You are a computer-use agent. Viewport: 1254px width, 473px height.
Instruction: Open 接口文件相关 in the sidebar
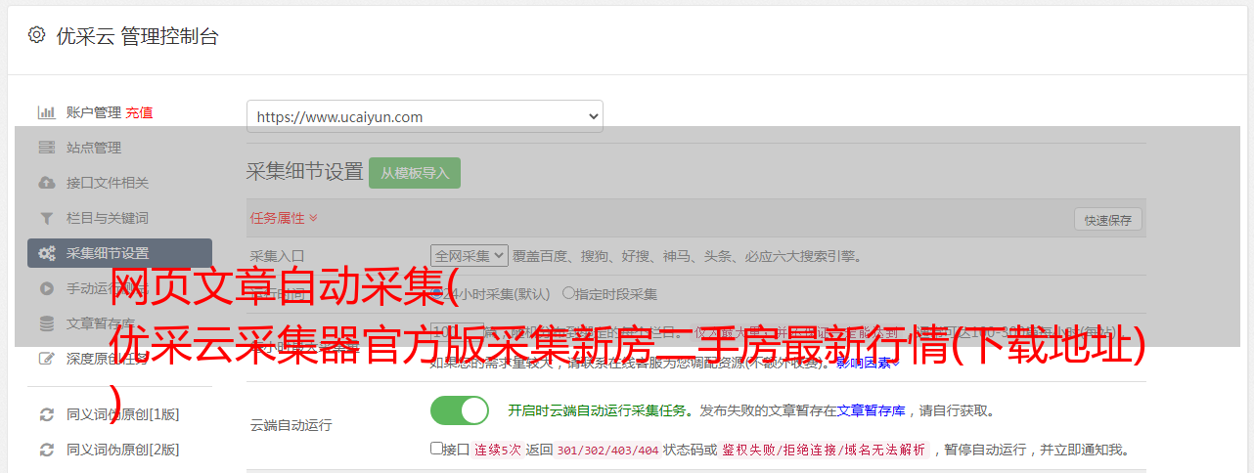(x=108, y=183)
